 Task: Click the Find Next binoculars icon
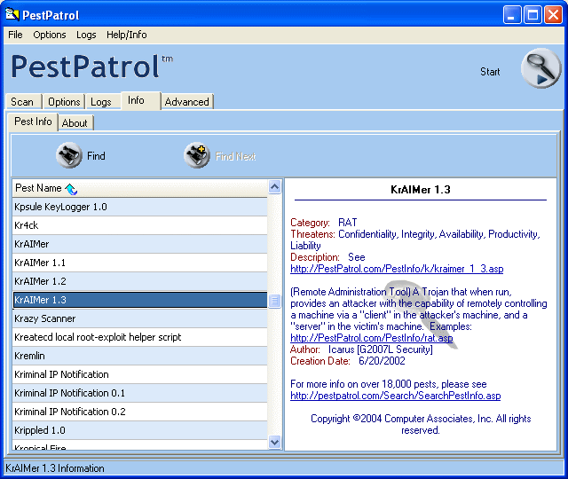197,155
